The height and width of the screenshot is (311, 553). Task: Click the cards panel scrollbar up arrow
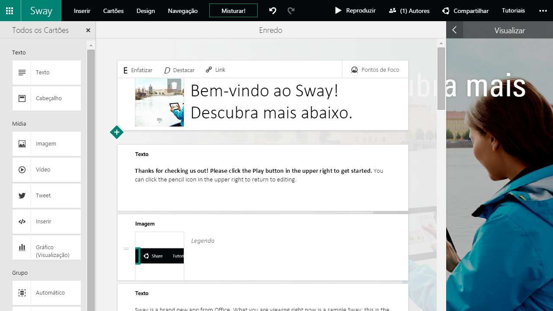point(91,45)
